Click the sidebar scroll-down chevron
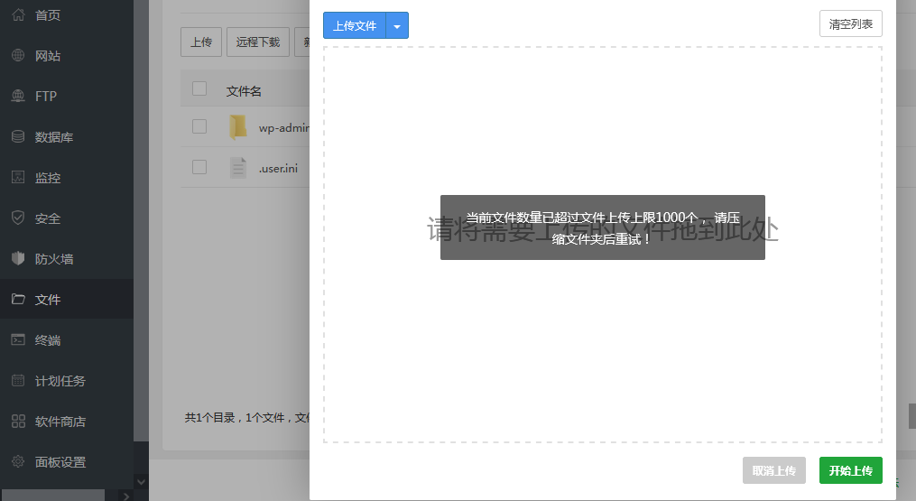Screen dimensions: 916x501 (141, 482)
